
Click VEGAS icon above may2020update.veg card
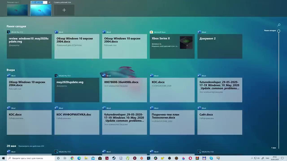tap(56, 76)
